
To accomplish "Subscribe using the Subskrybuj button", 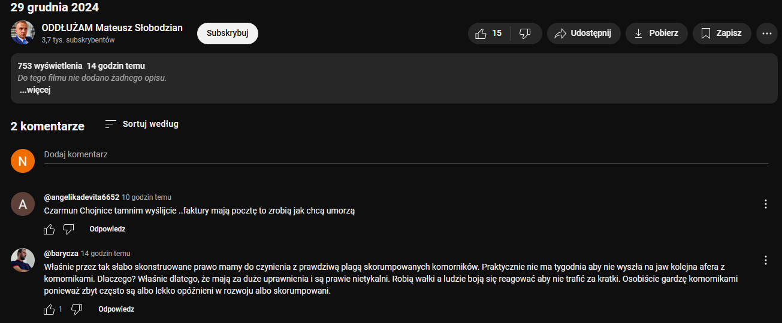I will tap(227, 33).
